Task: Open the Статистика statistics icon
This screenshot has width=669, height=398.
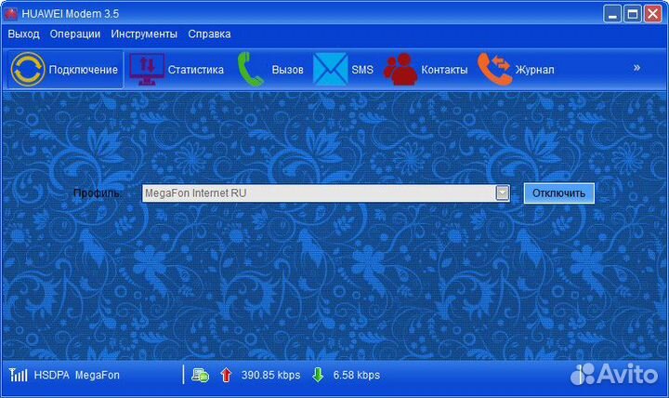Action: 147,70
